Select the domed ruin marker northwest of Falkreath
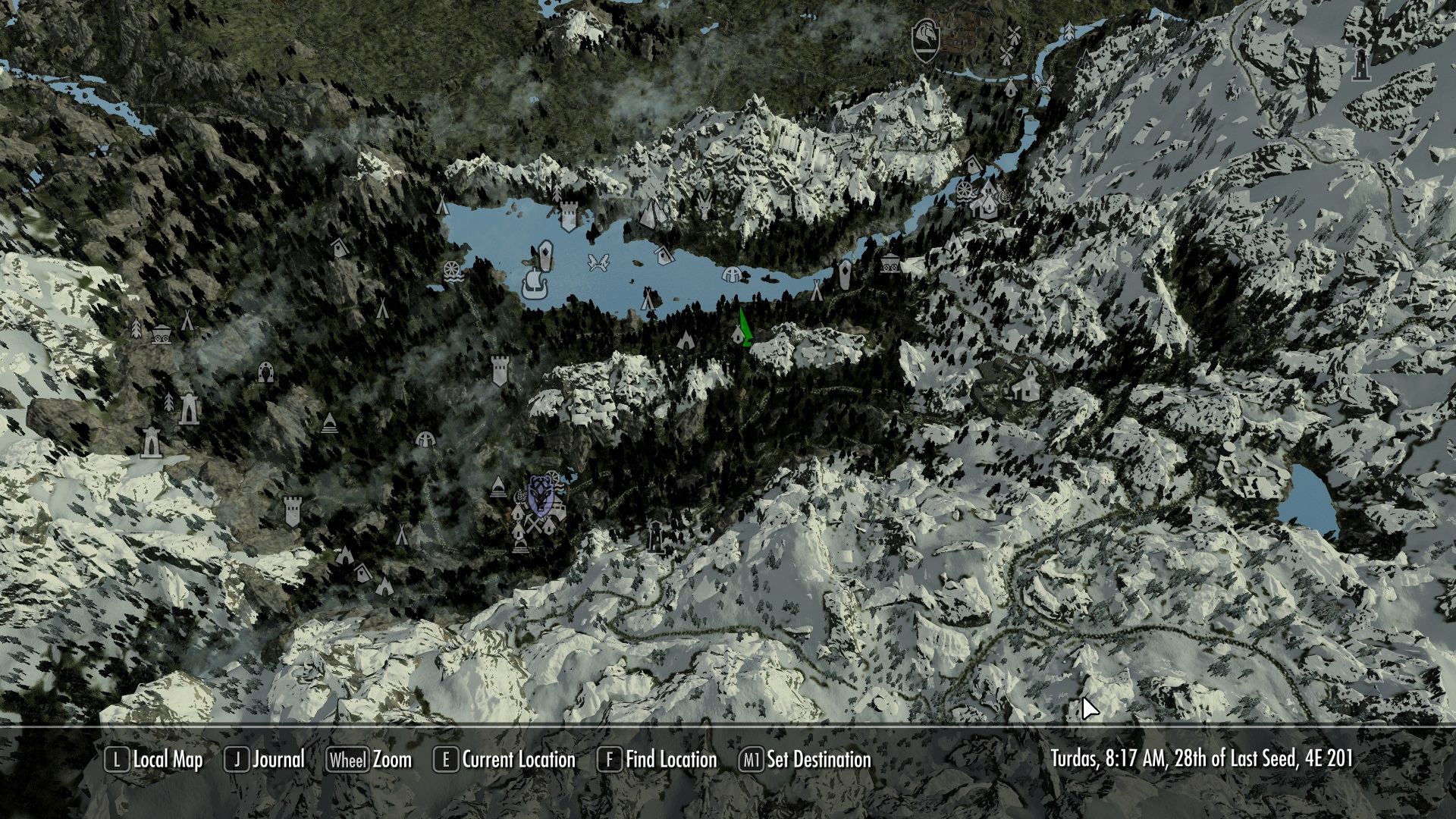 coord(426,438)
